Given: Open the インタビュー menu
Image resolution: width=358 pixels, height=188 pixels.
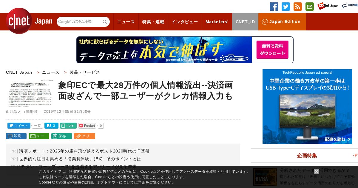Looking at the screenshot, I should point(185,22).
